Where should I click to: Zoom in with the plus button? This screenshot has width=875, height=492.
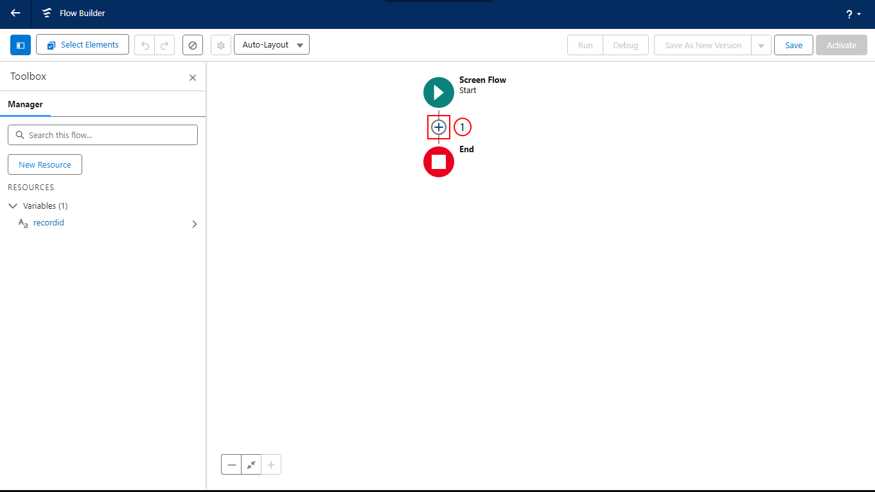pyautogui.click(x=271, y=464)
